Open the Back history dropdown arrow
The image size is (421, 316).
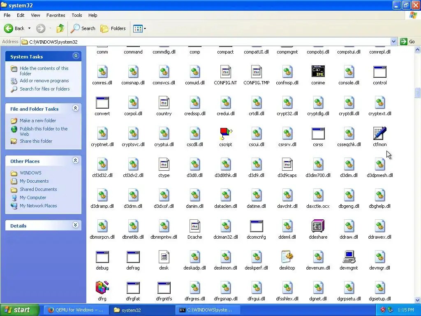tap(29, 28)
